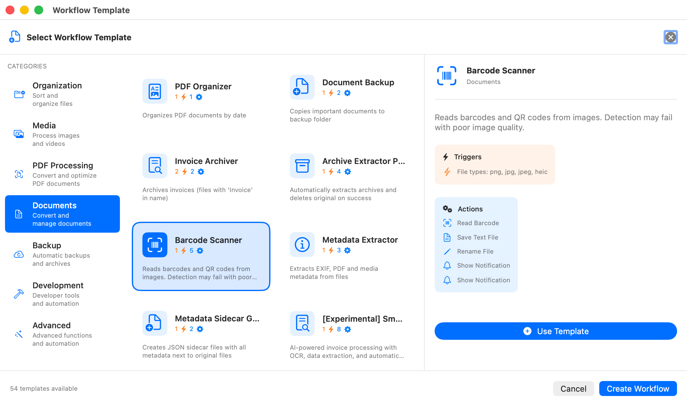The image size is (687, 406).
Task: Select the Development category hammer icon
Action: click(x=19, y=294)
